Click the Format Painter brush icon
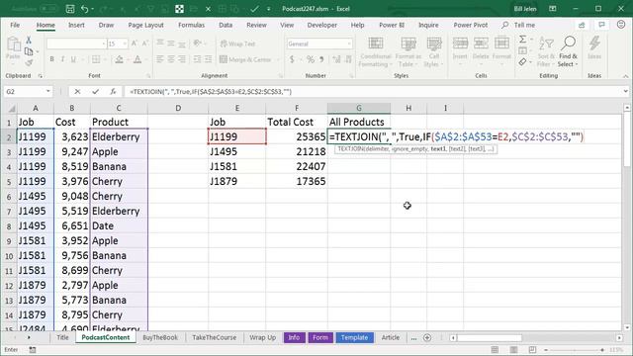The width and height of the screenshot is (633, 356). [x=29, y=62]
